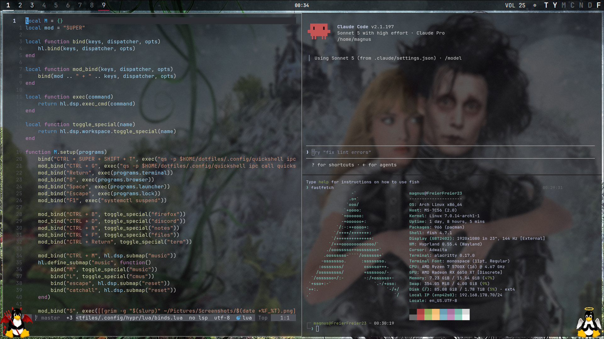Click the /model command text in Claude Code
The height and width of the screenshot is (339, 604).
[453, 58]
